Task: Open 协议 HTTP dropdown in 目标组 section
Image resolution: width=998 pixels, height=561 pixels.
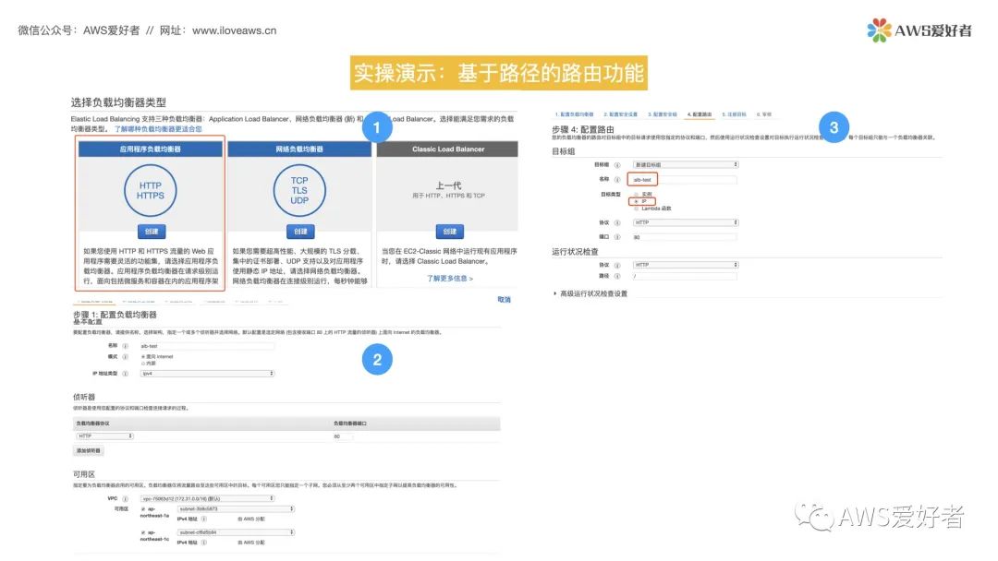Action: click(686, 222)
